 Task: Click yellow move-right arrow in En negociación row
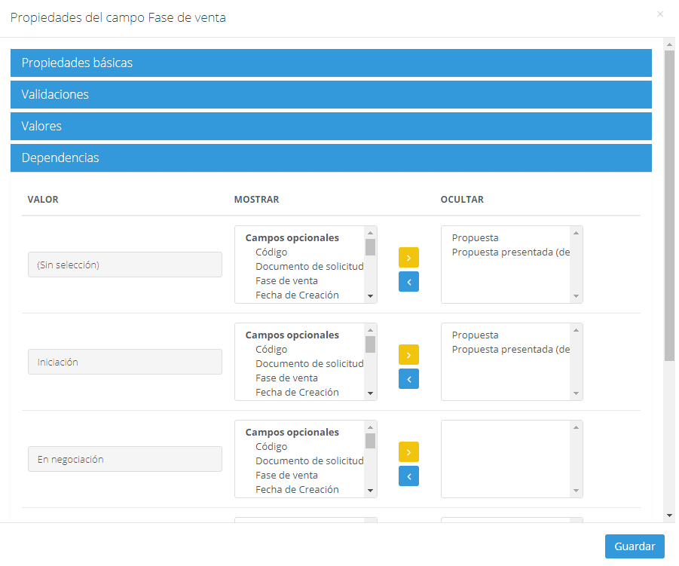[408, 452]
